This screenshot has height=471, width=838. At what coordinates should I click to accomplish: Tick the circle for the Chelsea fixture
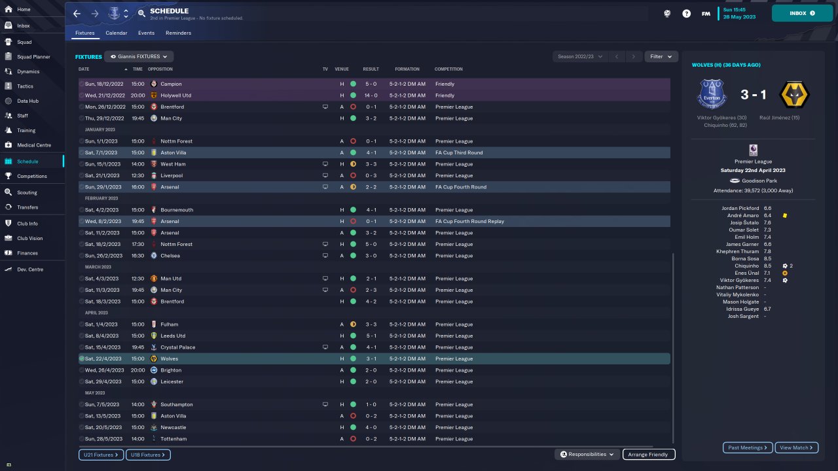(82, 256)
